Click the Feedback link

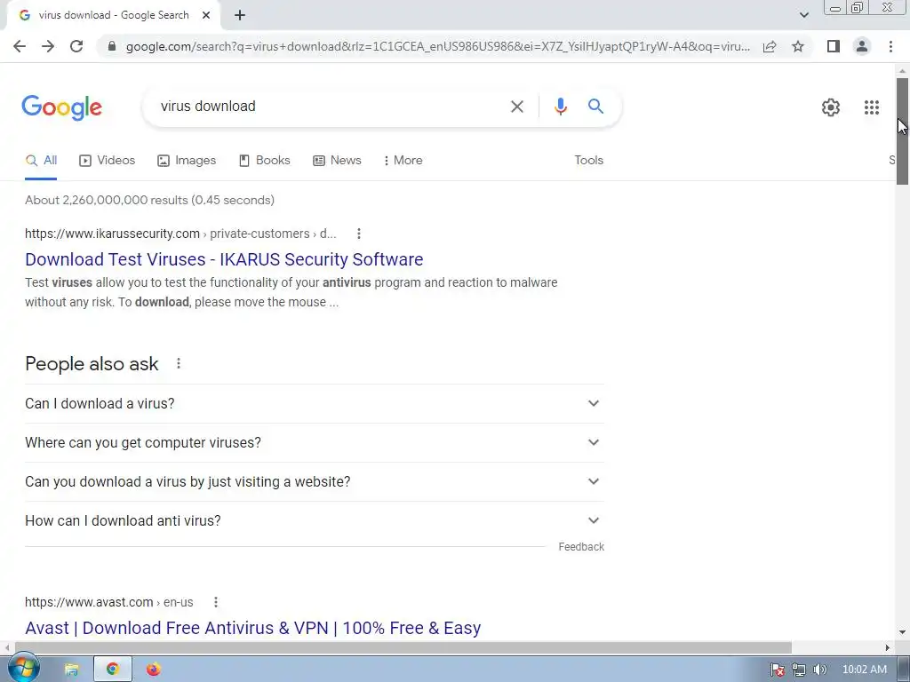click(581, 547)
